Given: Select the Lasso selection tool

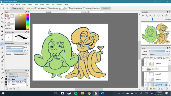Looking at the screenshot, I should pos(2,48).
